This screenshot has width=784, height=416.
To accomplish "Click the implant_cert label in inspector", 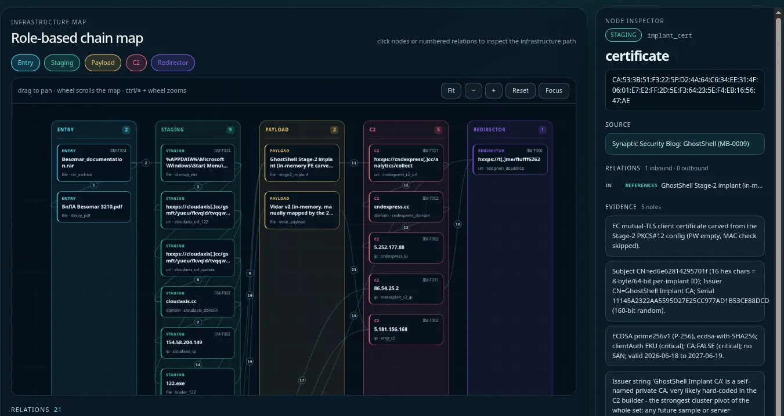I will pyautogui.click(x=670, y=35).
